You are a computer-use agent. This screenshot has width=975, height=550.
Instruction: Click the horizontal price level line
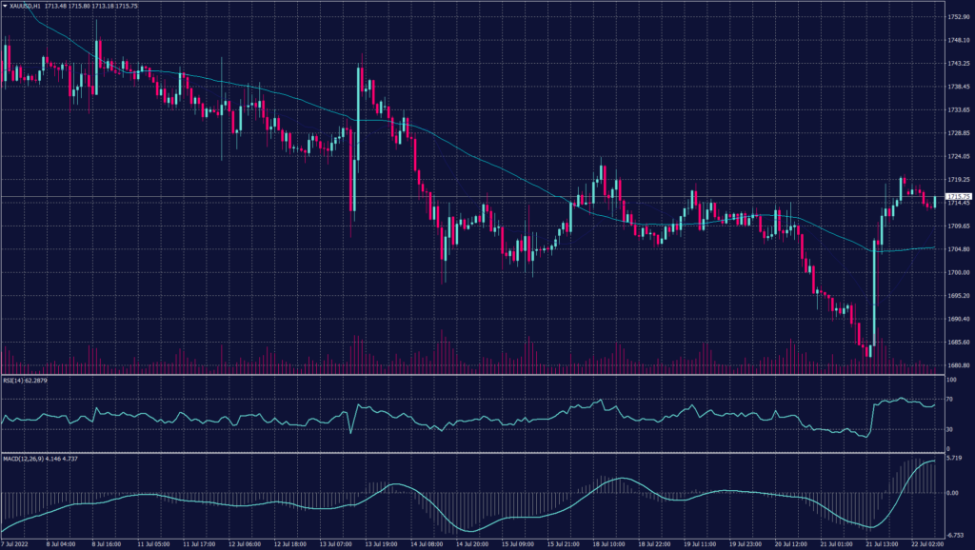click(476, 195)
